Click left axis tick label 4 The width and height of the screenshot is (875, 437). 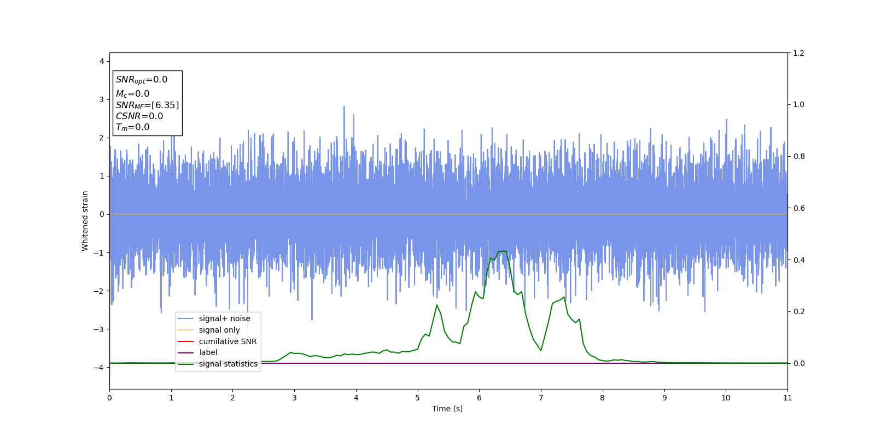[x=102, y=61]
